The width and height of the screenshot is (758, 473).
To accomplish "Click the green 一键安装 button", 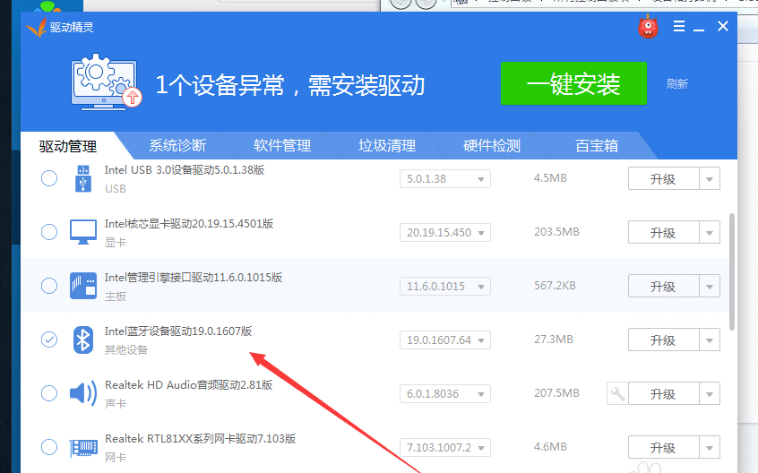I will click(x=573, y=83).
